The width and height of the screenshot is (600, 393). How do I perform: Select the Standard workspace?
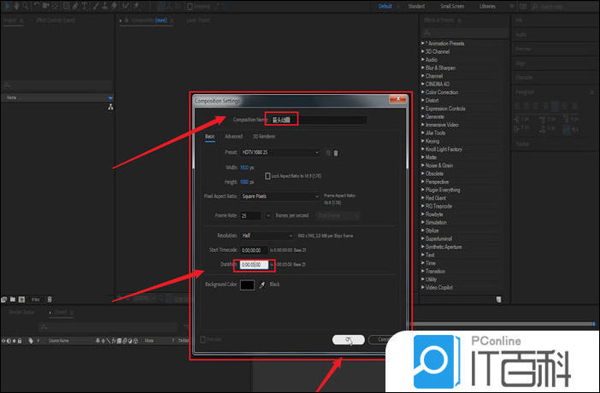[x=416, y=6]
